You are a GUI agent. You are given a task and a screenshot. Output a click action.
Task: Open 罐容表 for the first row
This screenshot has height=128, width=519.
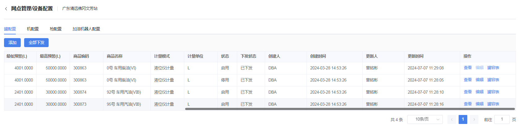pos(493,68)
